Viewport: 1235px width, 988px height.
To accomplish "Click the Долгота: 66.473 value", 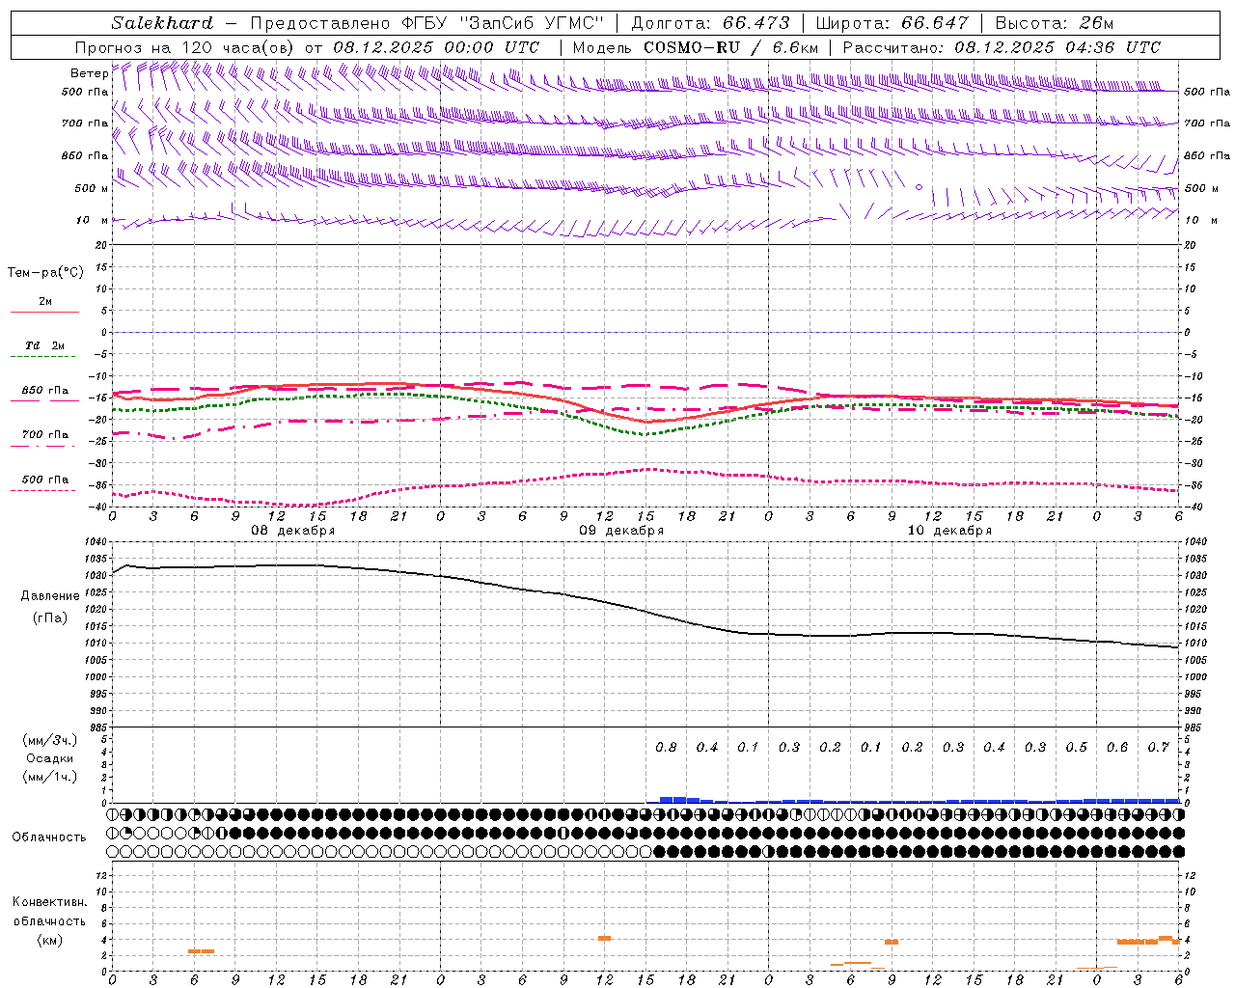I will pyautogui.click(x=710, y=23).
